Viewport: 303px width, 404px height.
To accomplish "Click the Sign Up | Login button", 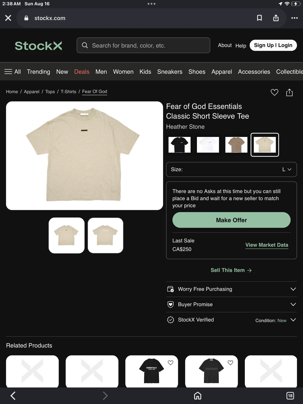I will pyautogui.click(x=273, y=45).
